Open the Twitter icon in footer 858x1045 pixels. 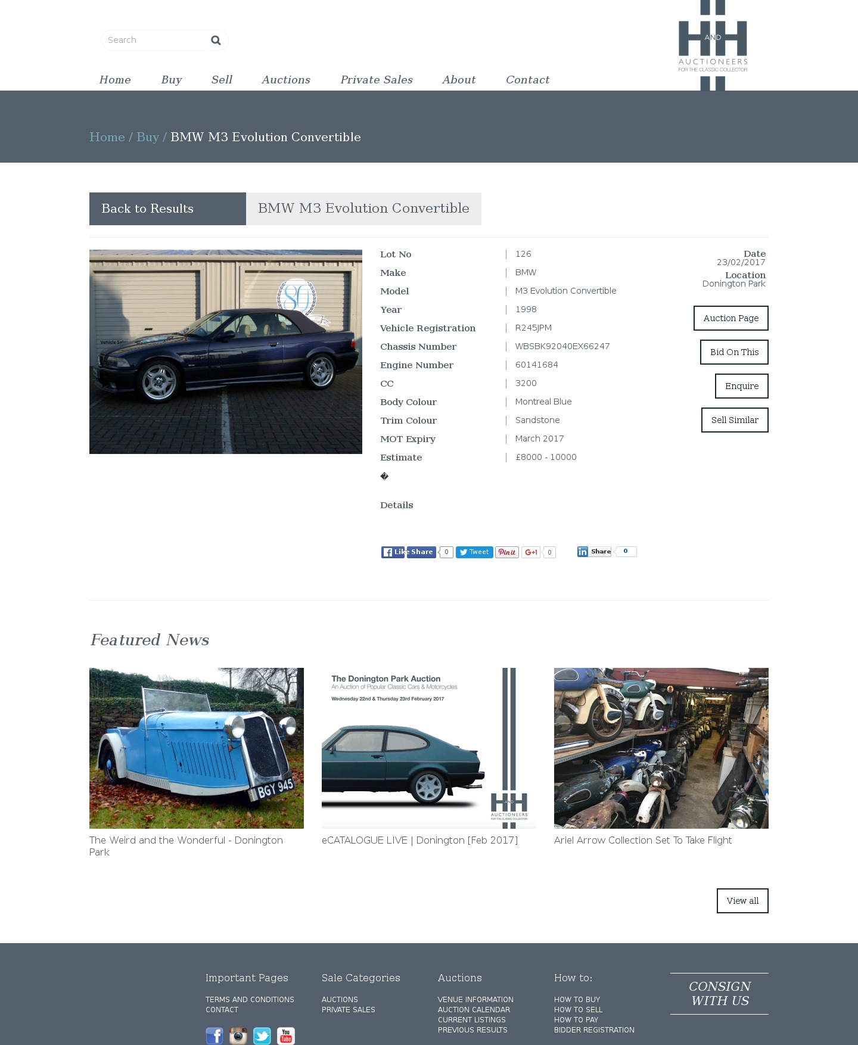pos(262,1036)
